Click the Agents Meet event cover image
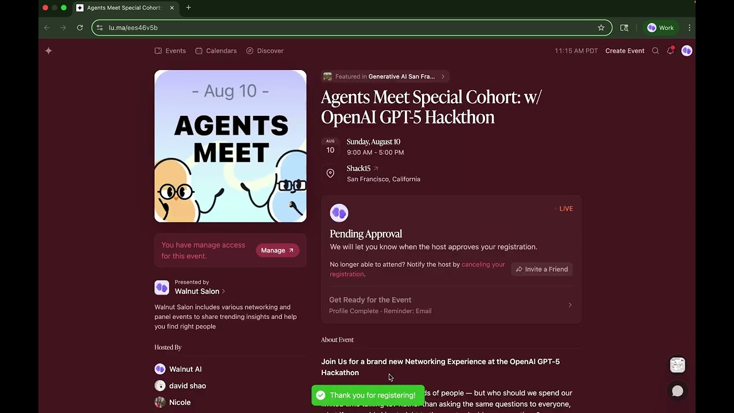The image size is (734, 413). tap(231, 146)
